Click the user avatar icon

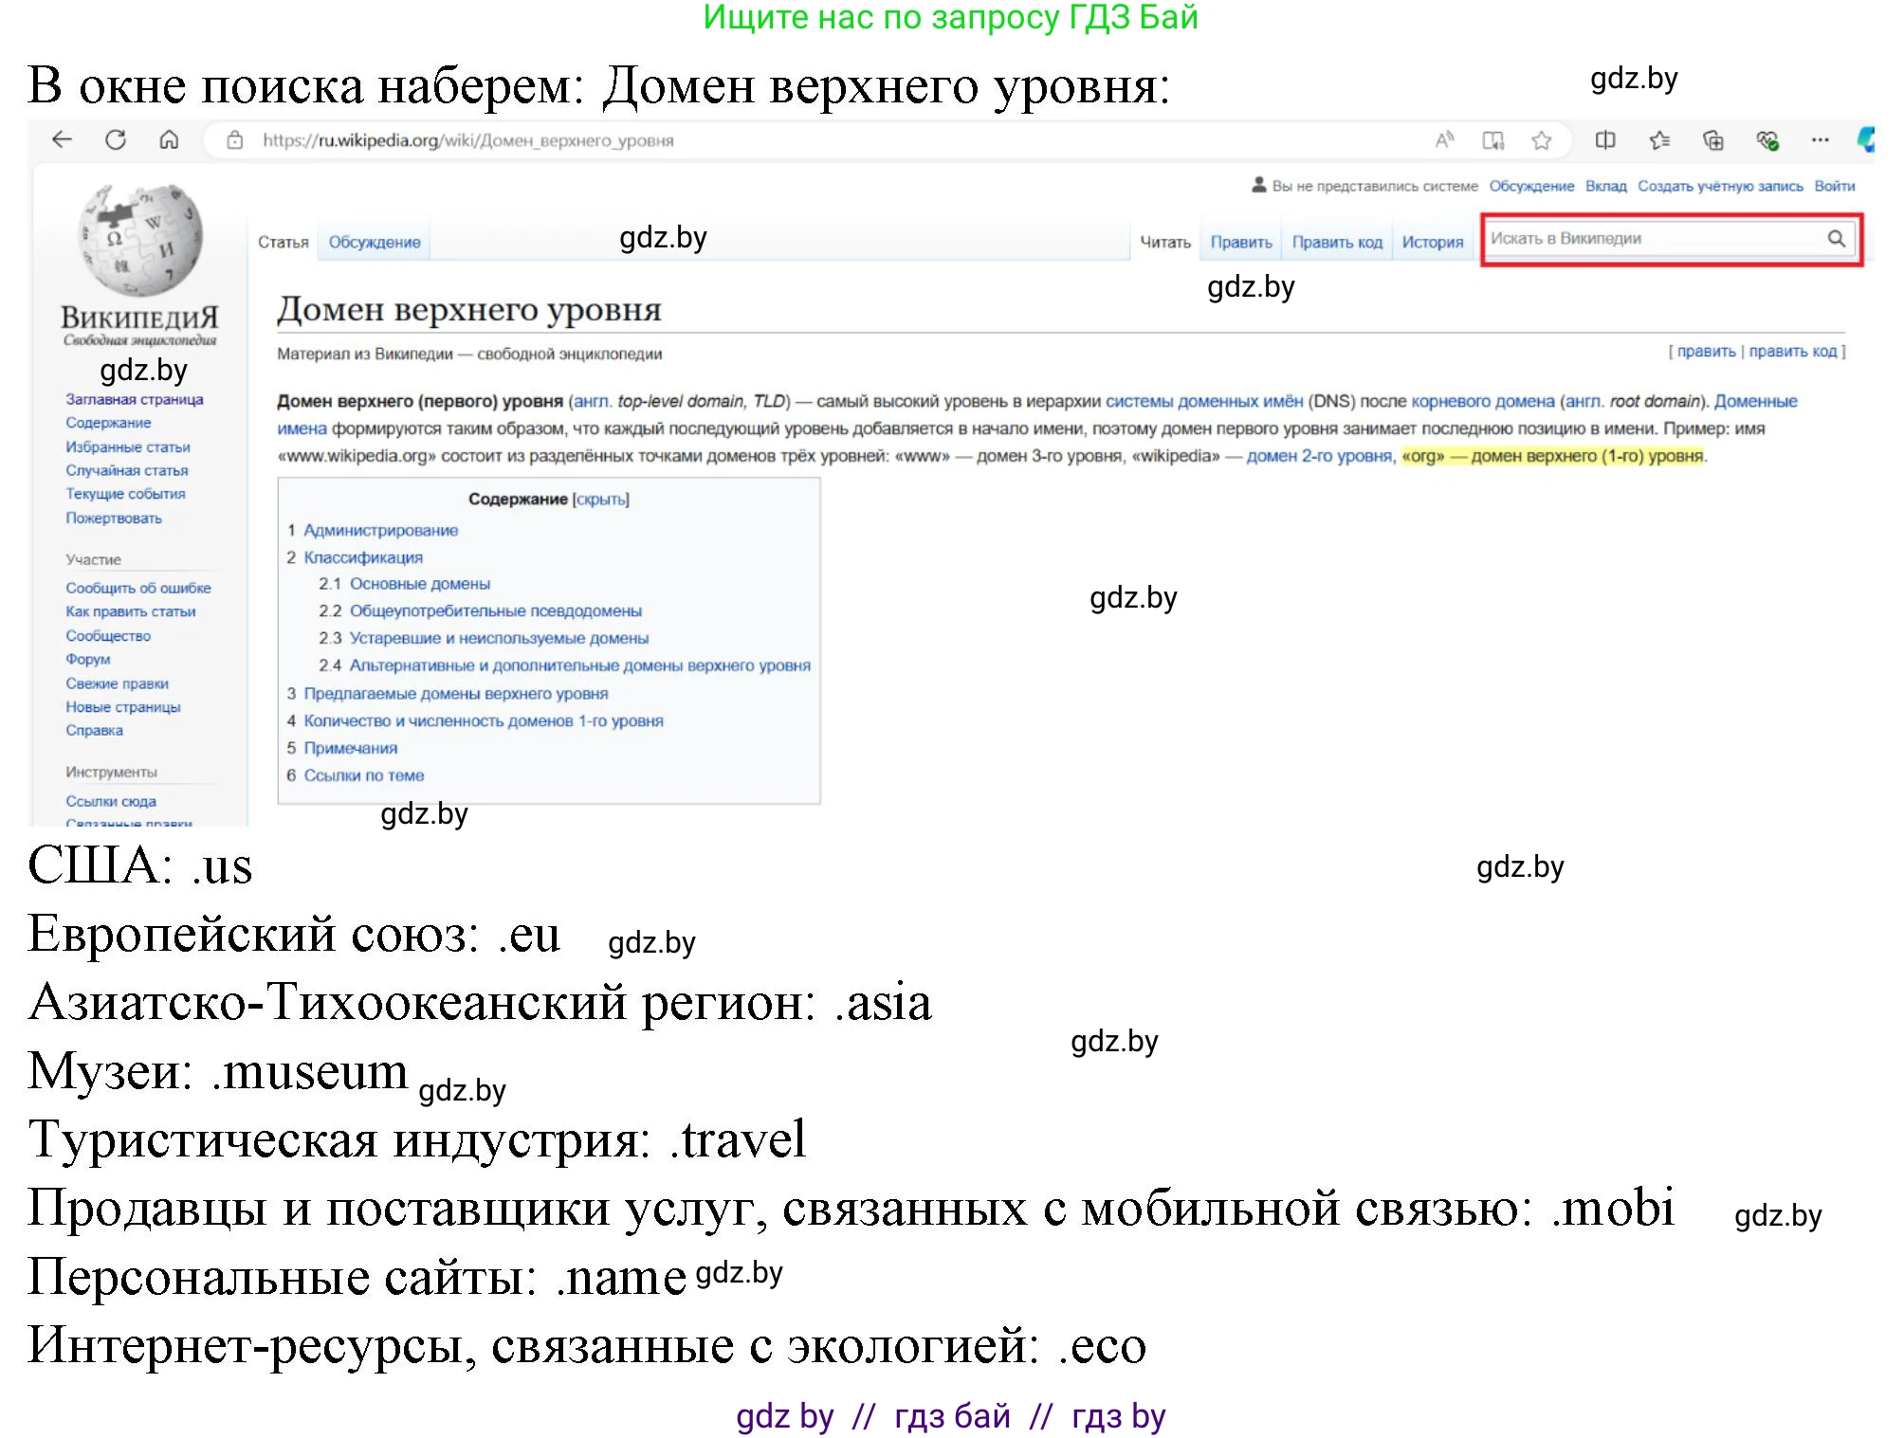point(1259,186)
